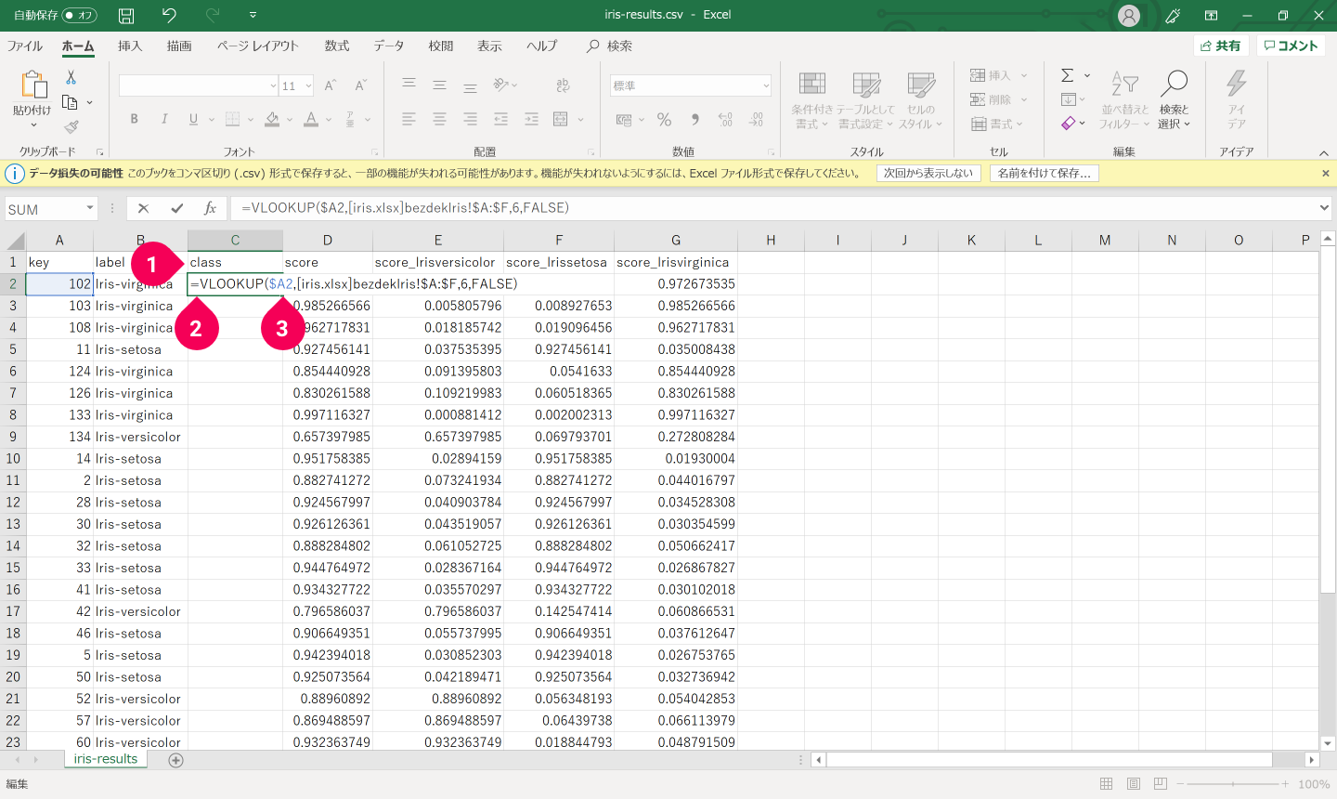The image size is (1337, 799).
Task: Click the Save icon in title bar
Action: 126,15
